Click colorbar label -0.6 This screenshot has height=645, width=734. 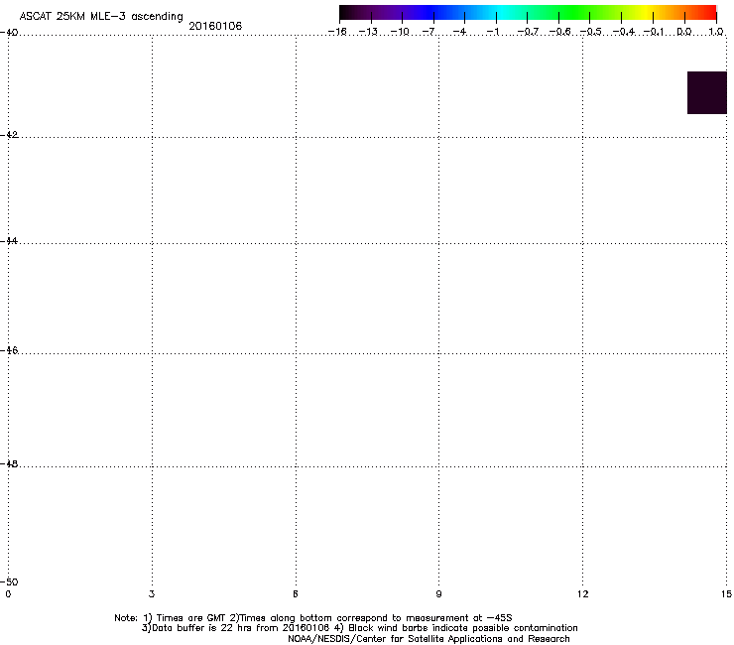tap(559, 32)
